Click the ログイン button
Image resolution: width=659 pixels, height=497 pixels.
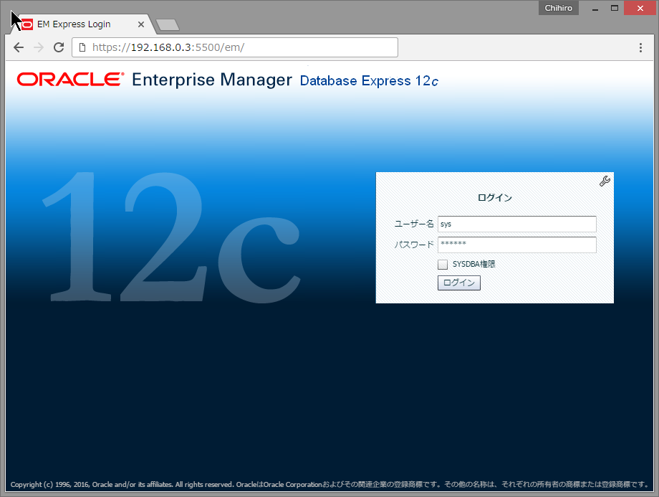(459, 283)
